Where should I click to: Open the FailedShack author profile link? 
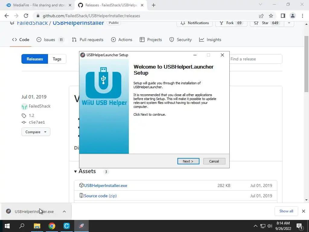40,106
